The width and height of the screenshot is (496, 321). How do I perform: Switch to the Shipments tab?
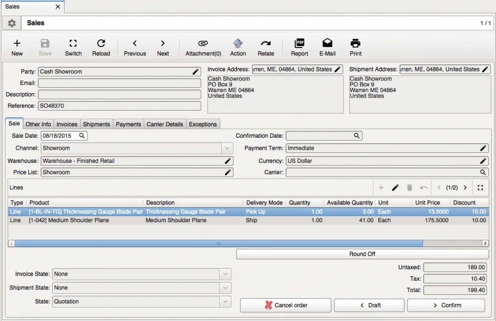(x=96, y=124)
